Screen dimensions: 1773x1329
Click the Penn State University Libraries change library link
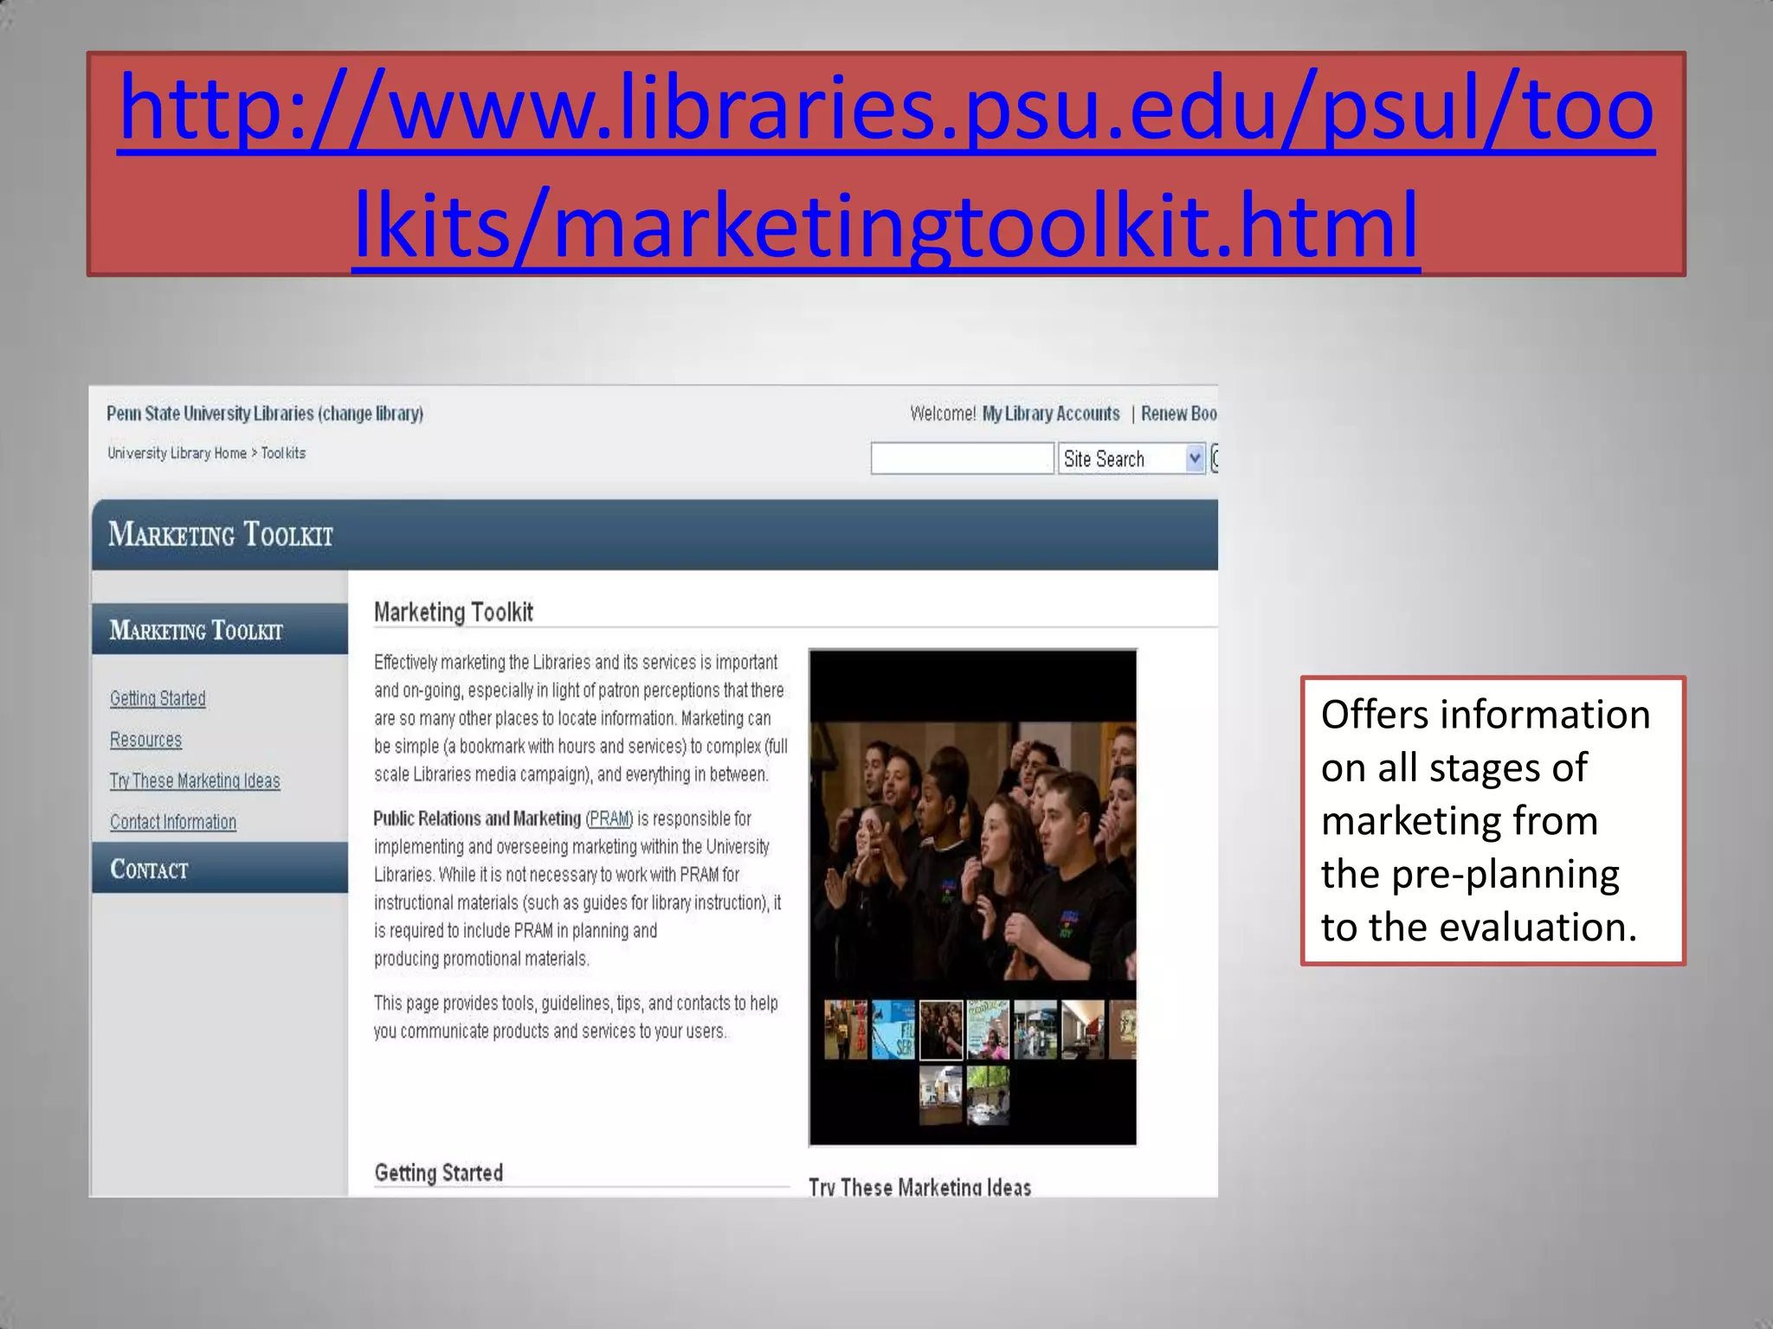point(265,414)
